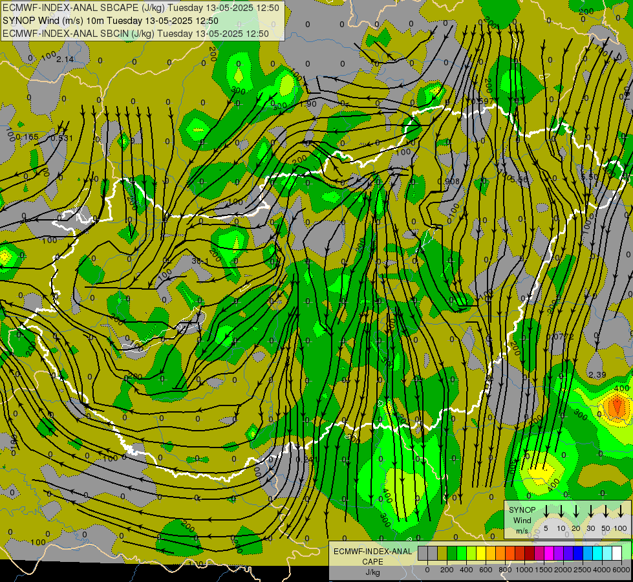Pick the dark blue swatch ending at 2500
Viewport: 633px width, 582px height.
click(x=577, y=553)
